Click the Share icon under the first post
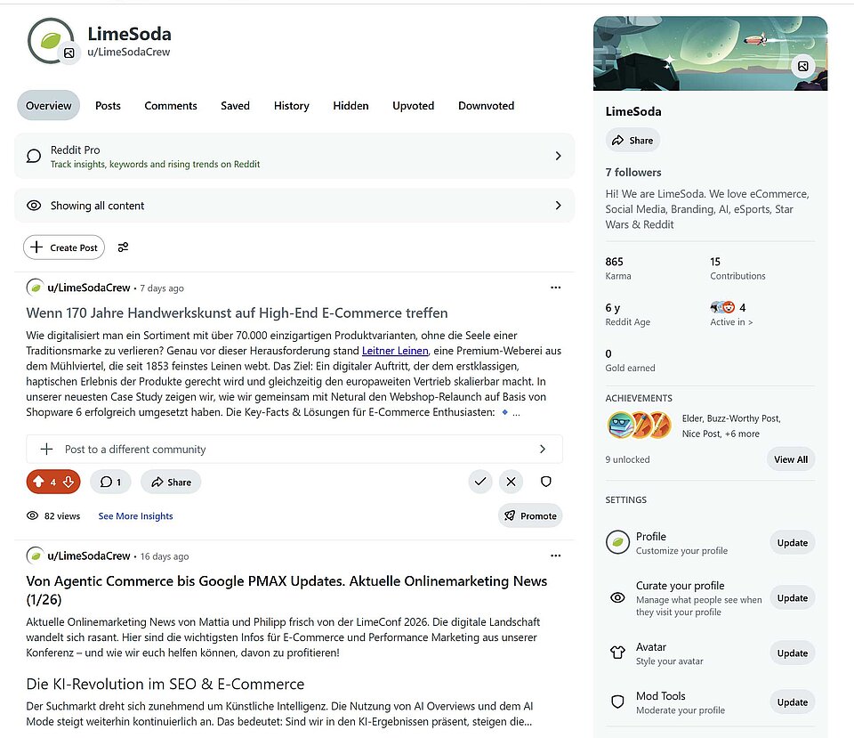 tap(170, 482)
